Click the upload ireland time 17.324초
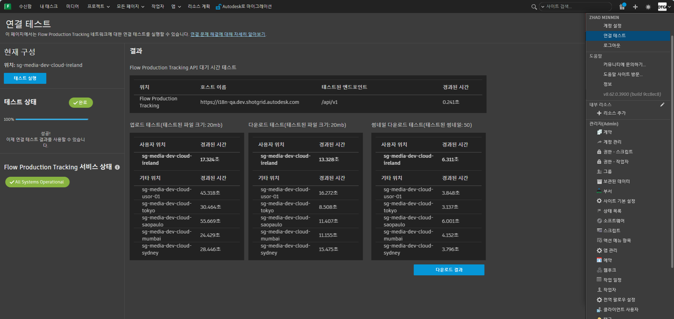The height and width of the screenshot is (319, 674). click(x=210, y=159)
